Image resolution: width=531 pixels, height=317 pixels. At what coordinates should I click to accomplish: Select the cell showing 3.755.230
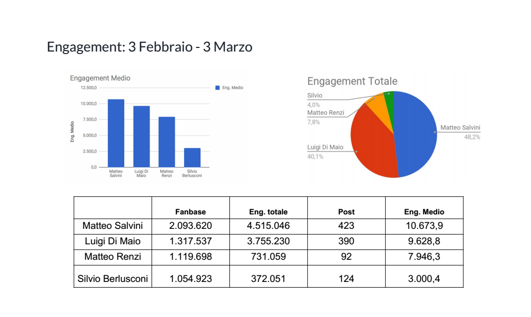tap(268, 241)
